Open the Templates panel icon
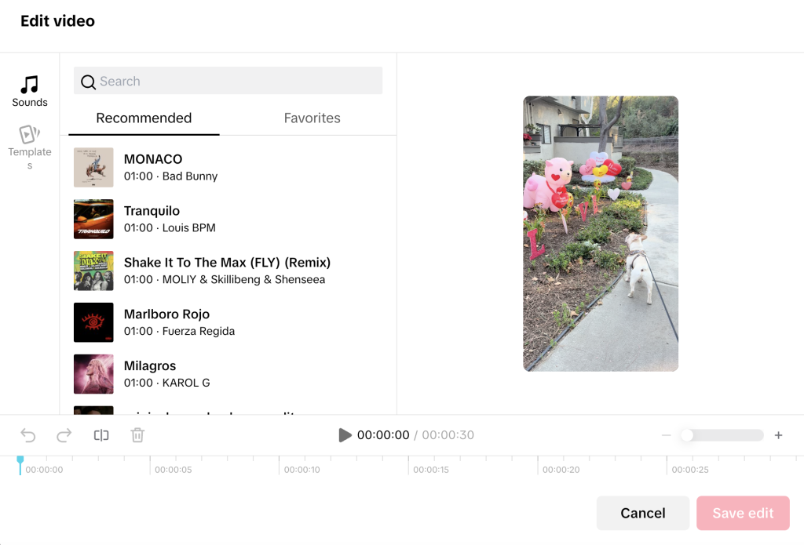The height and width of the screenshot is (545, 804). tap(30, 134)
